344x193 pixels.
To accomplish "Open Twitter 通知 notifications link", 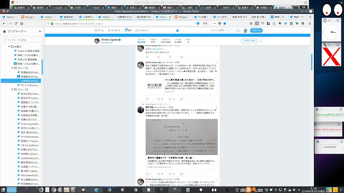I will (x=128, y=31).
